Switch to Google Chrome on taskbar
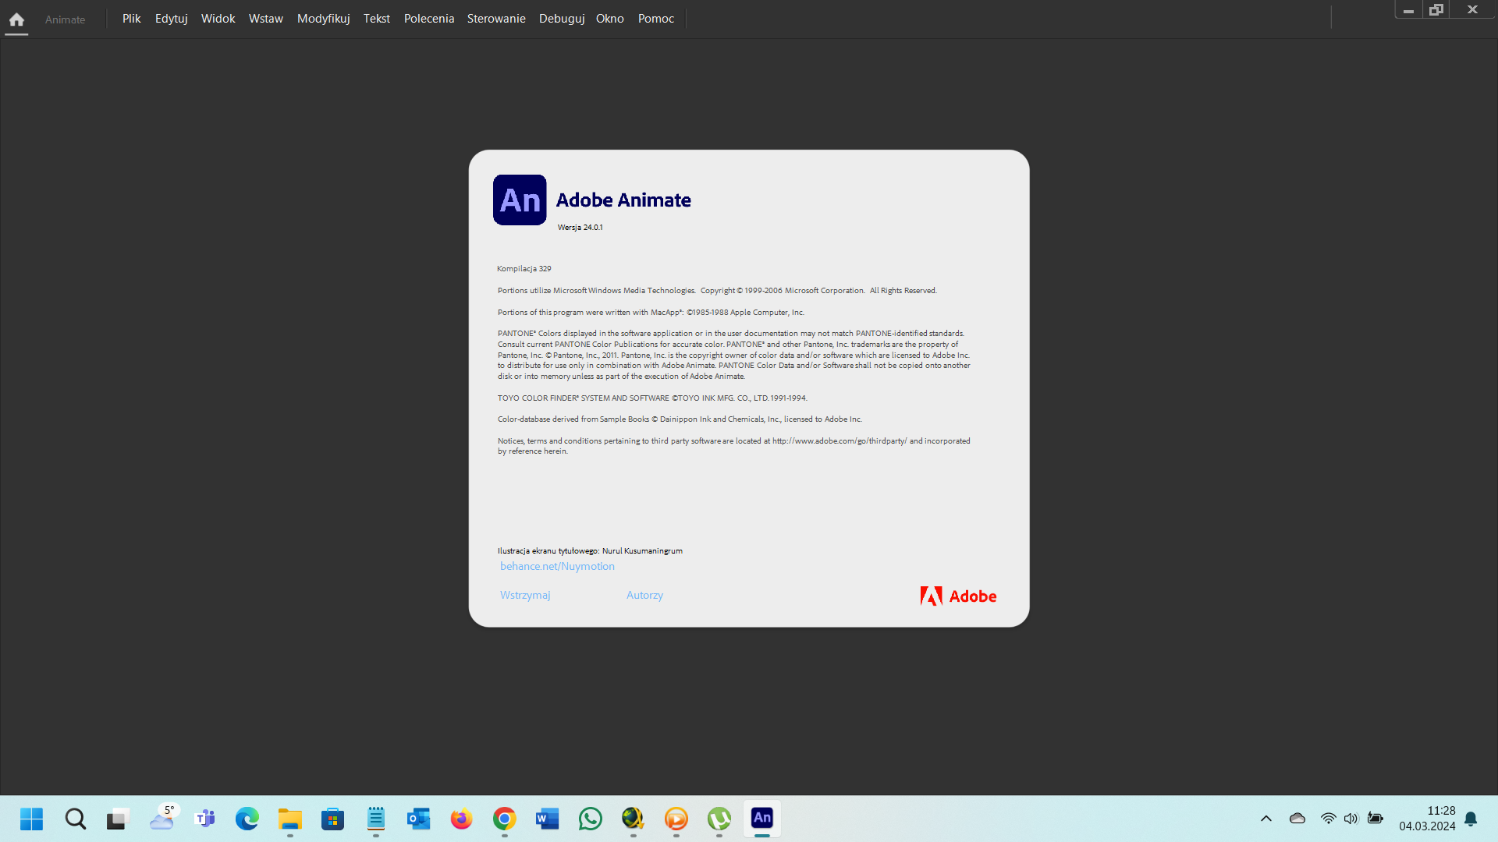The image size is (1498, 842). (x=505, y=819)
